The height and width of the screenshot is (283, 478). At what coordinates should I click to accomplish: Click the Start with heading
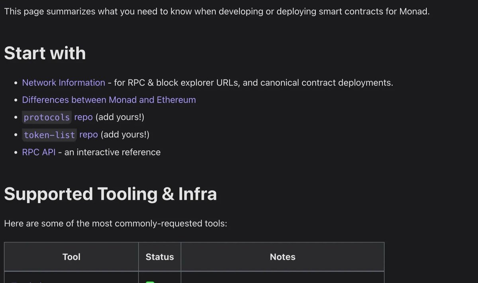[x=45, y=53]
